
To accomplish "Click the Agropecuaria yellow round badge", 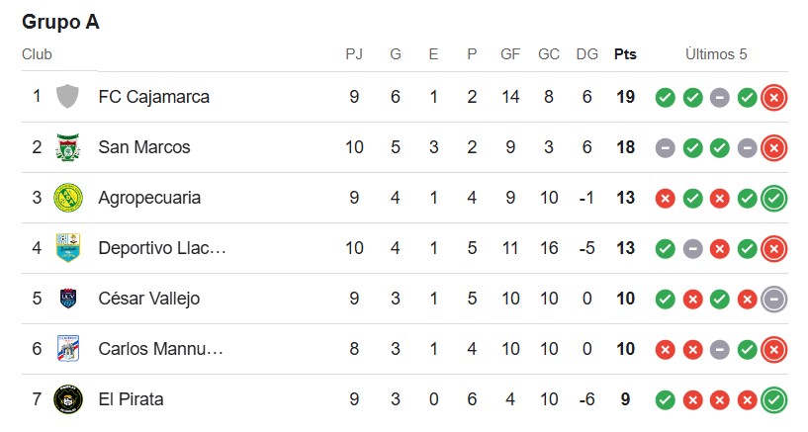I will click(68, 198).
